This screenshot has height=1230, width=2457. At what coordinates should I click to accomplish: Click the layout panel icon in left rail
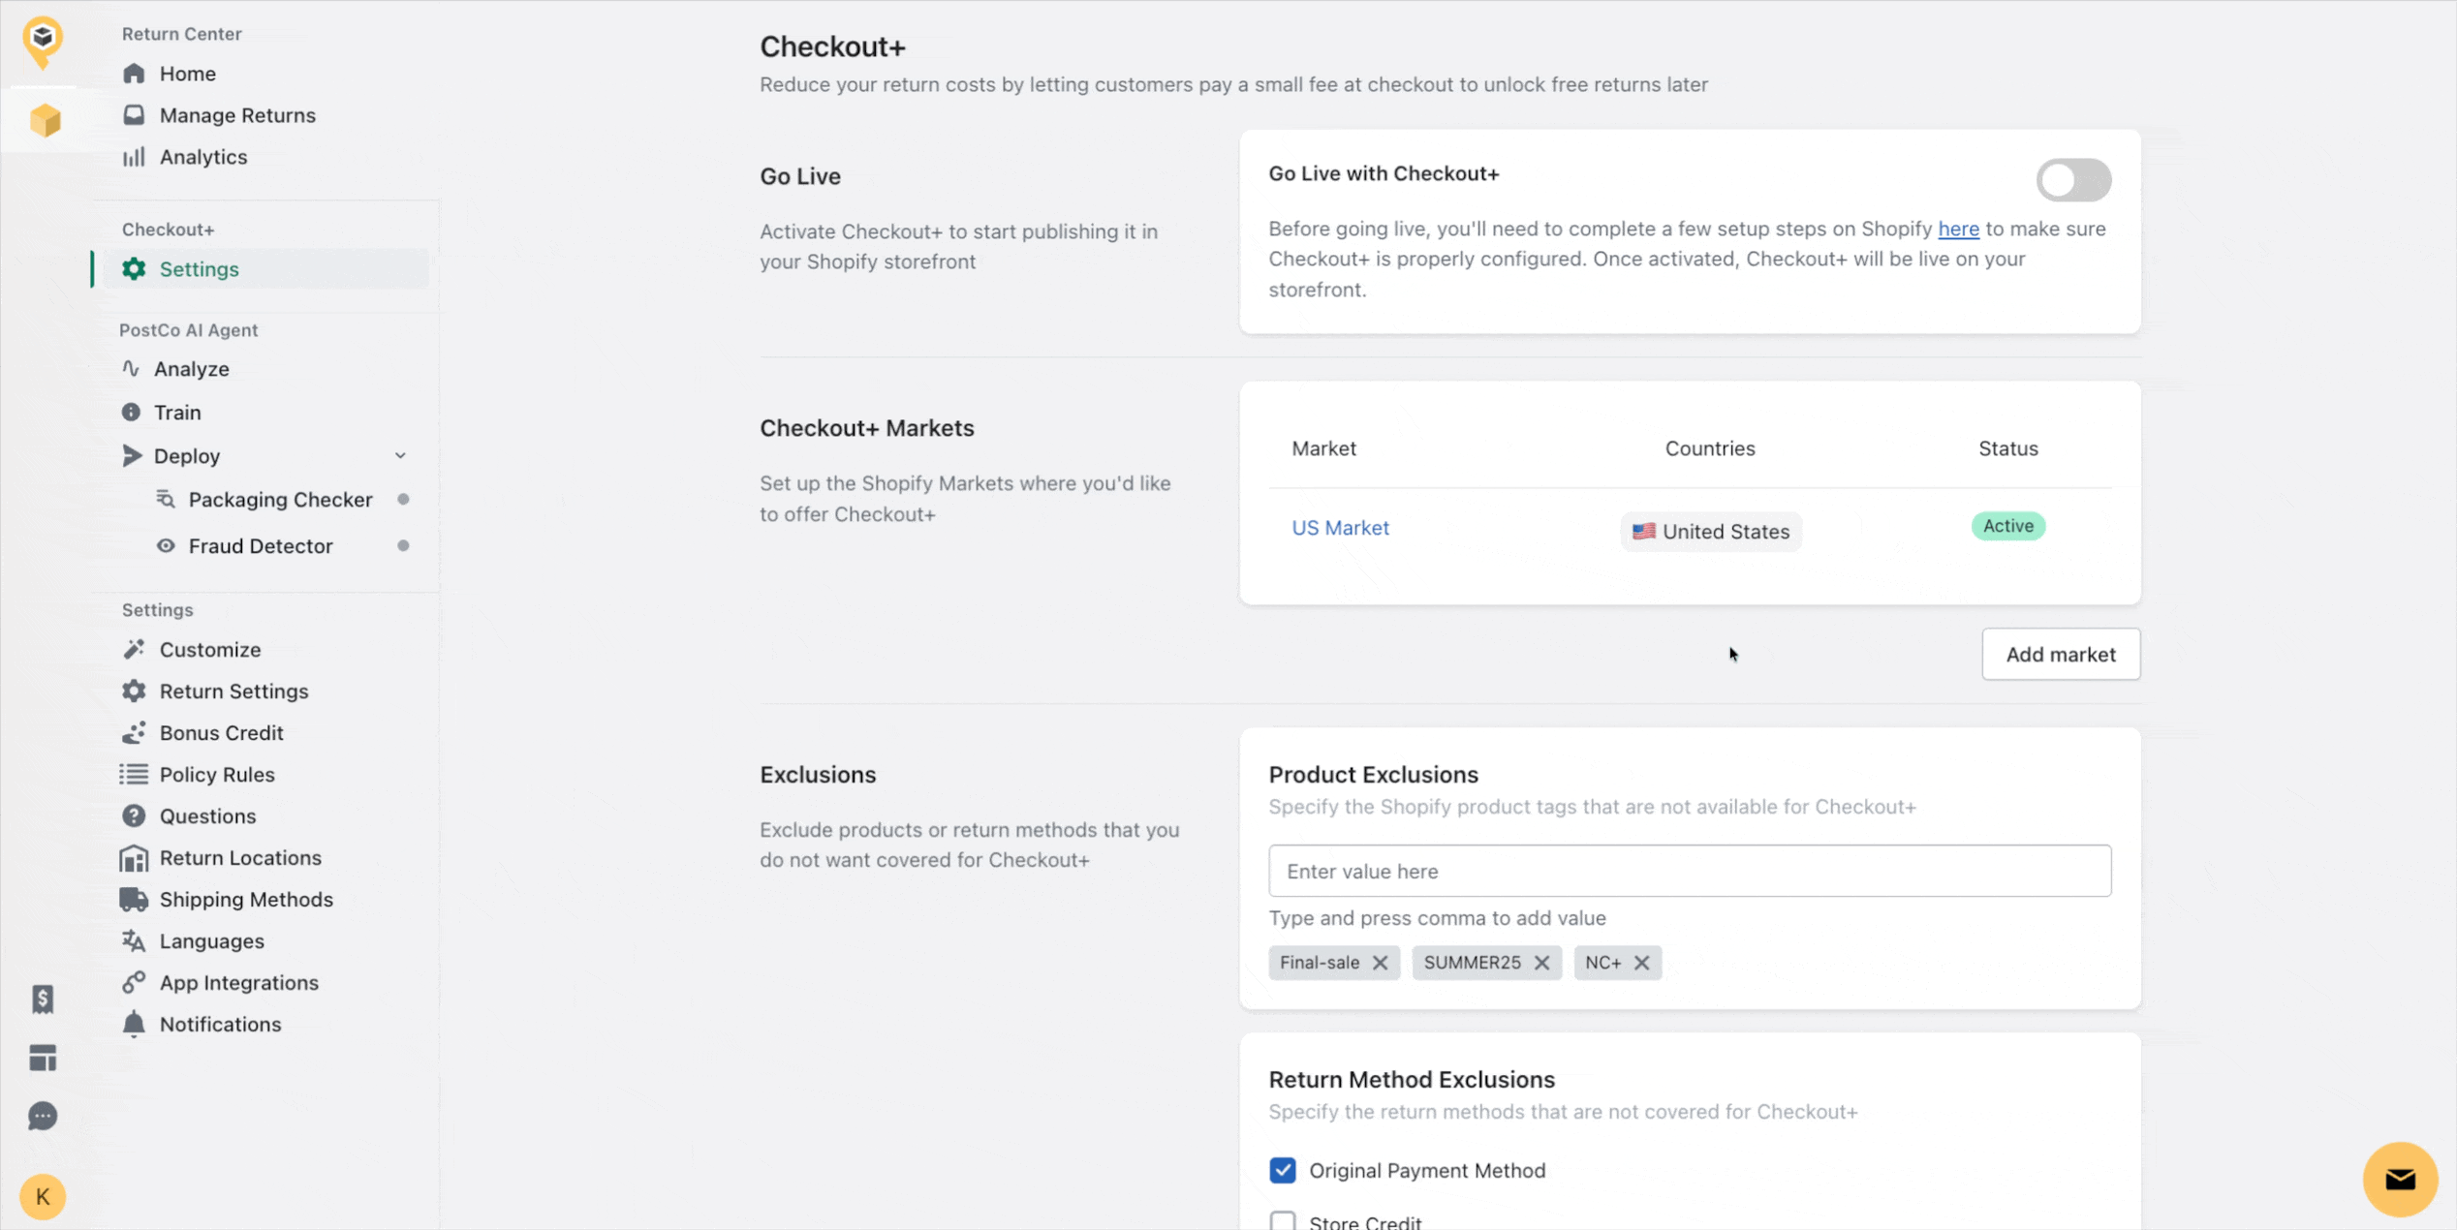[x=43, y=1058]
